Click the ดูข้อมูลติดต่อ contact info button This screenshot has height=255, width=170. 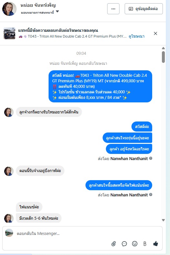tap(144, 9)
